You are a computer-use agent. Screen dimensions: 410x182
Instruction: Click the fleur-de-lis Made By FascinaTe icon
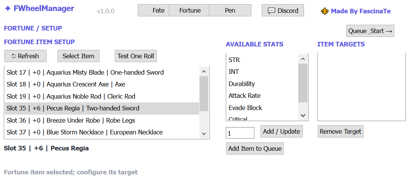(x=325, y=11)
